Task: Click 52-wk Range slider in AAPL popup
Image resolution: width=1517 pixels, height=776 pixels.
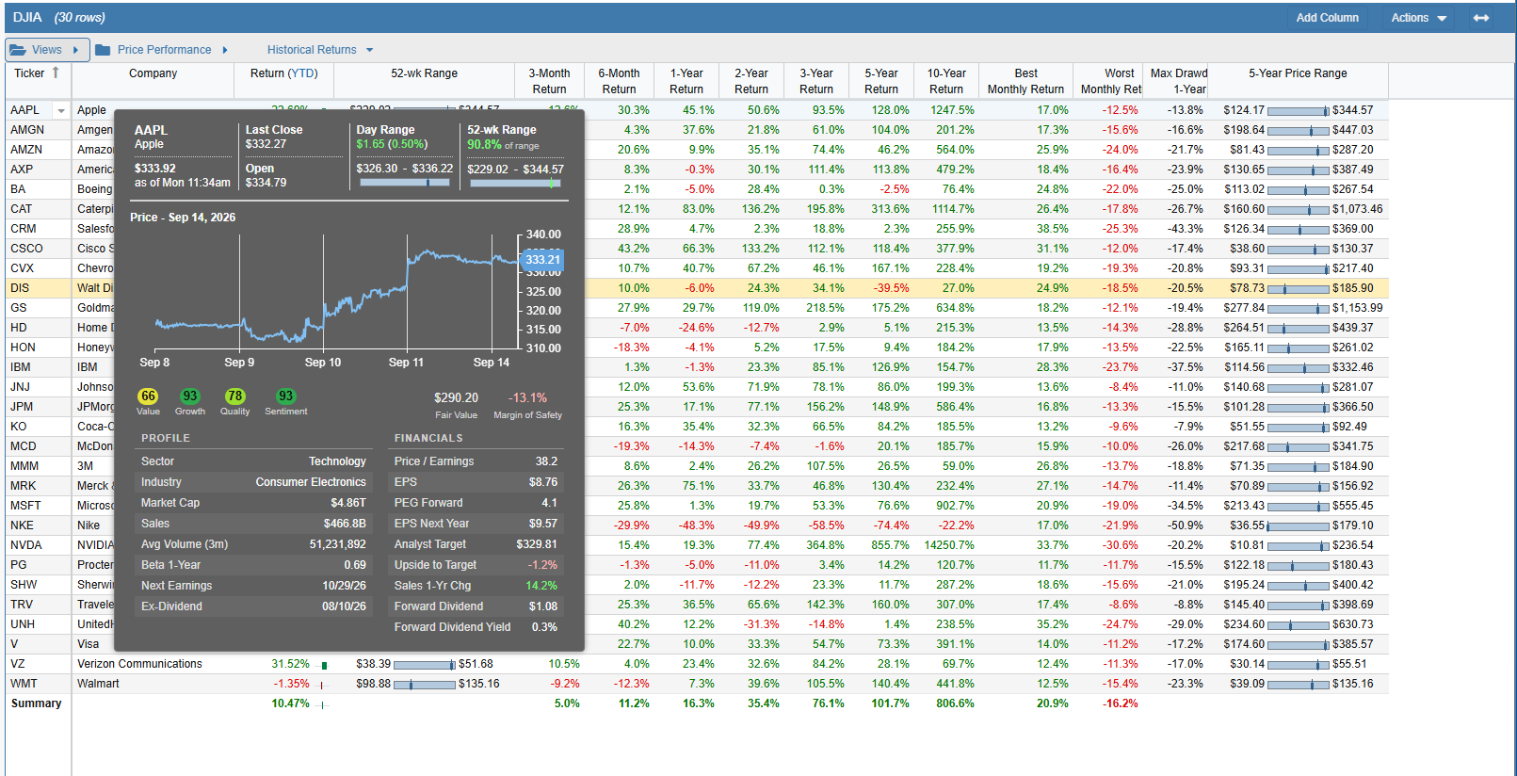Action: (x=515, y=184)
